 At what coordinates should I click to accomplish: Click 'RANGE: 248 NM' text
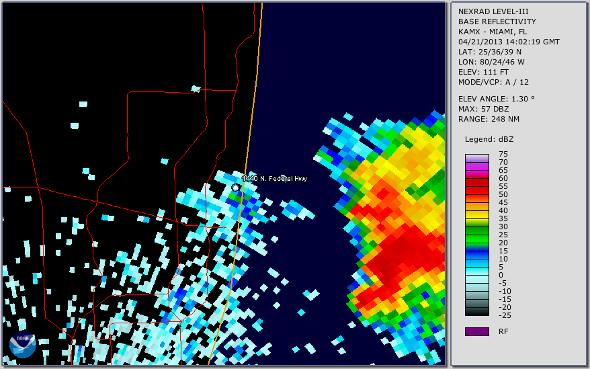(x=489, y=119)
